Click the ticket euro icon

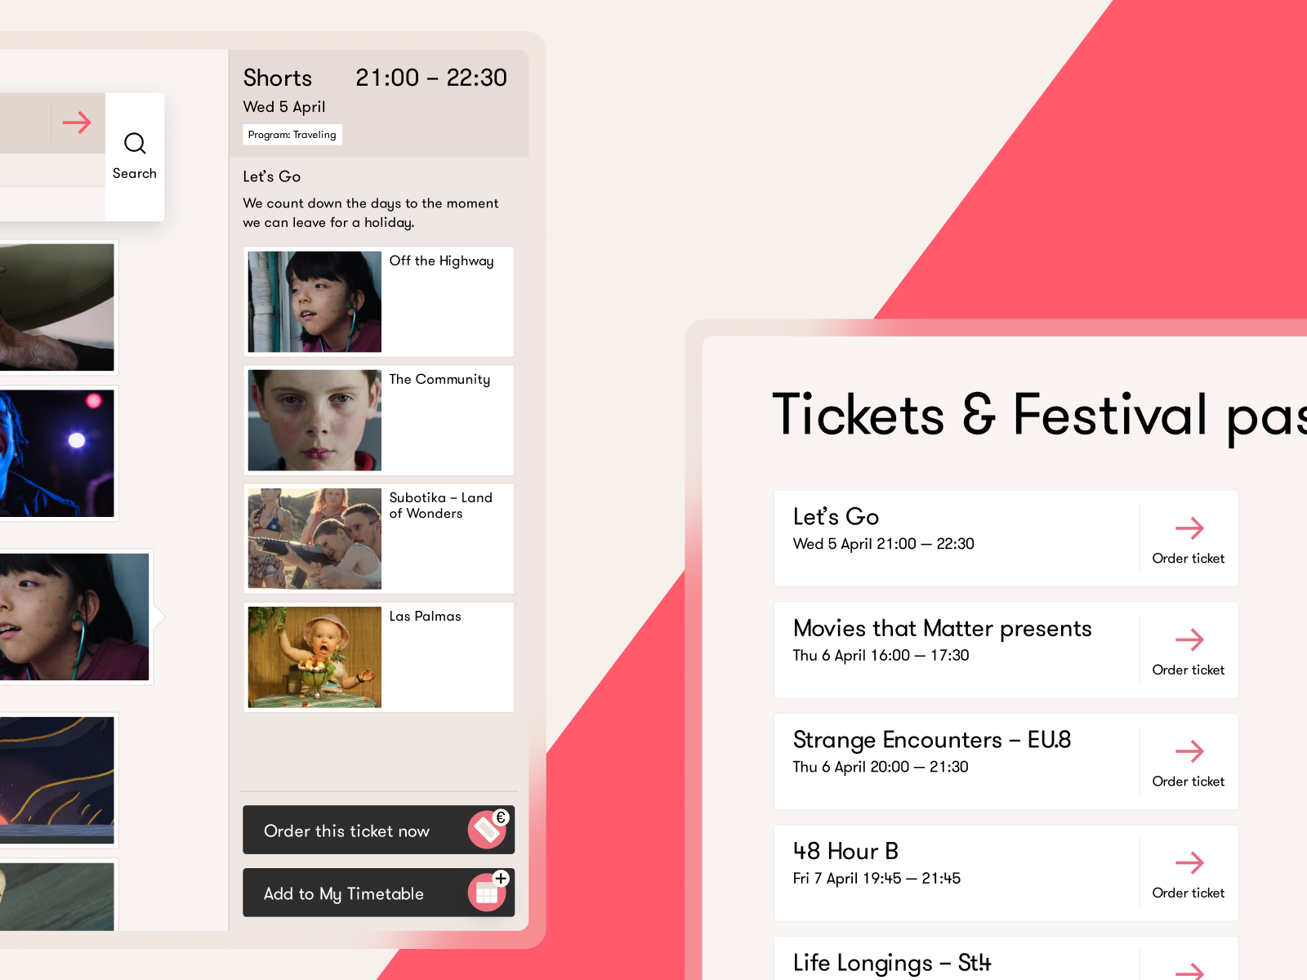pos(488,830)
